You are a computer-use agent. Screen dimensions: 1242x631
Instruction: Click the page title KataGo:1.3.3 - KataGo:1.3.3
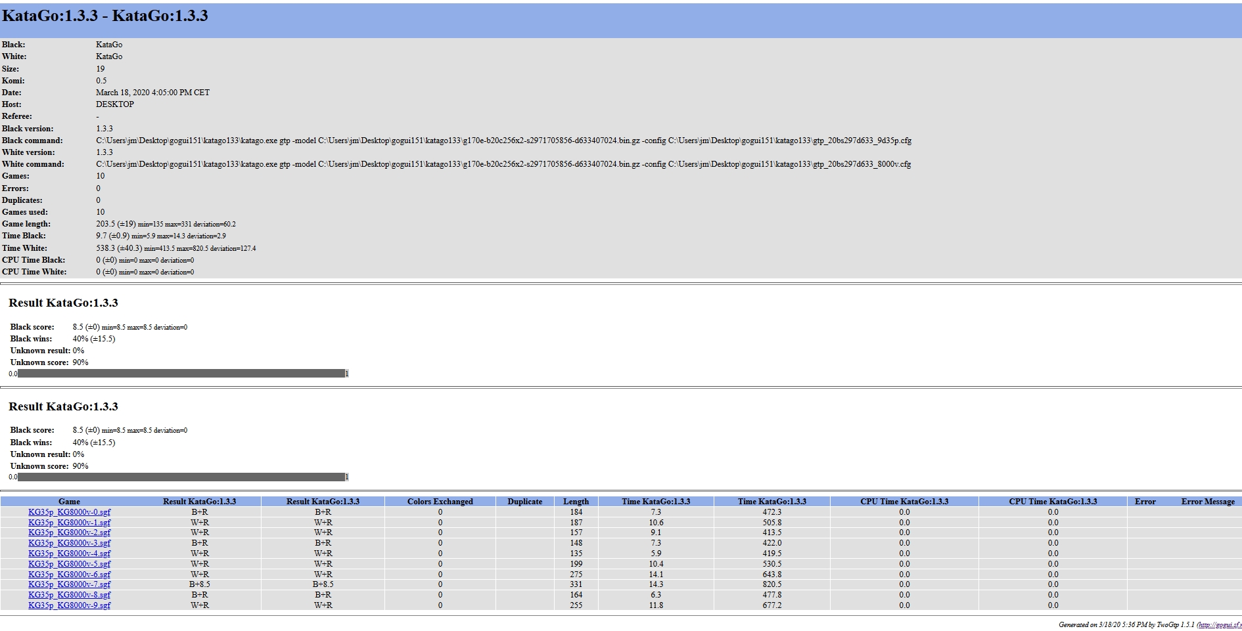click(x=105, y=16)
